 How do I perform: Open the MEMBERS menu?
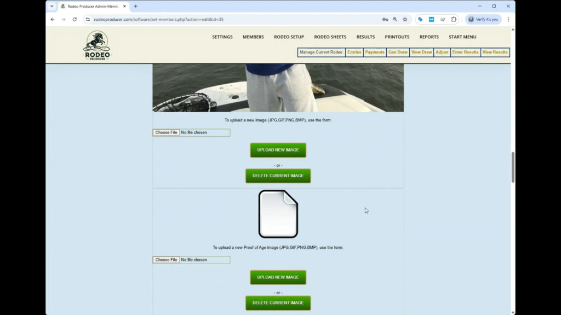pos(253,37)
